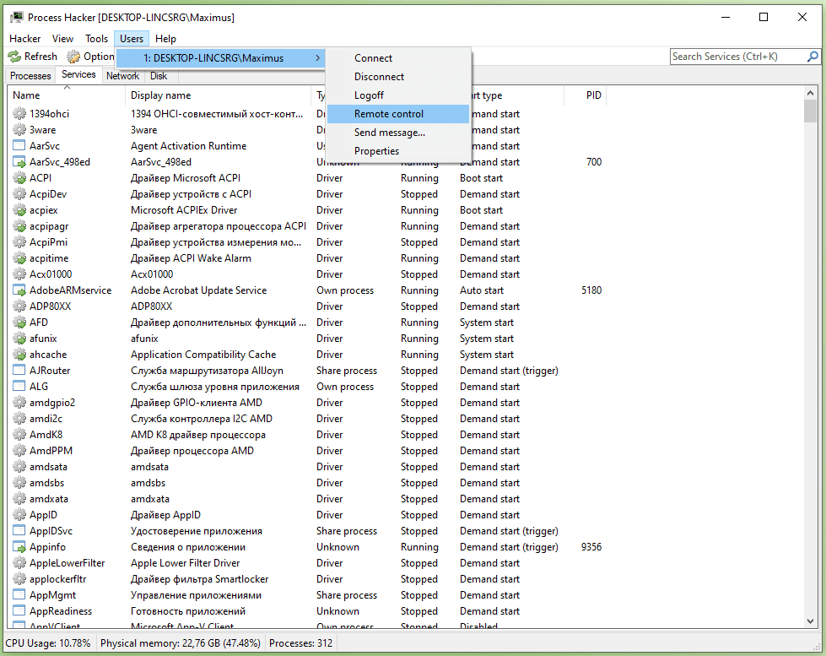The width and height of the screenshot is (826, 656).
Task: Expand the DESKTOP-LINCSRG\Maximus session entry
Action: click(x=220, y=58)
